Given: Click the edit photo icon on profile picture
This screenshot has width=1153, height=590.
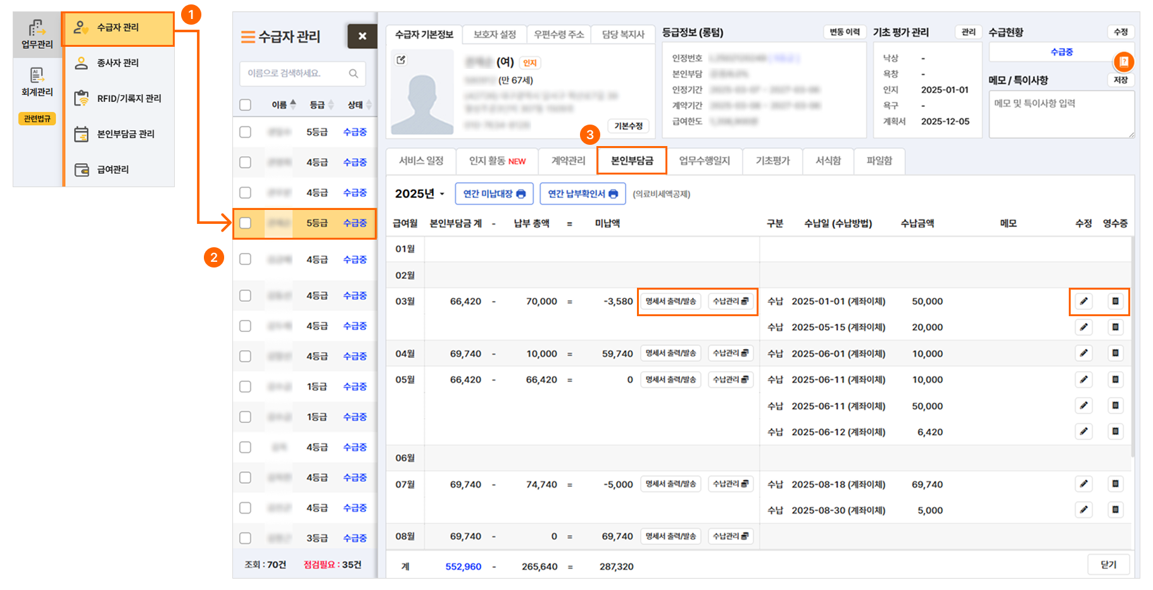Looking at the screenshot, I should 401,60.
